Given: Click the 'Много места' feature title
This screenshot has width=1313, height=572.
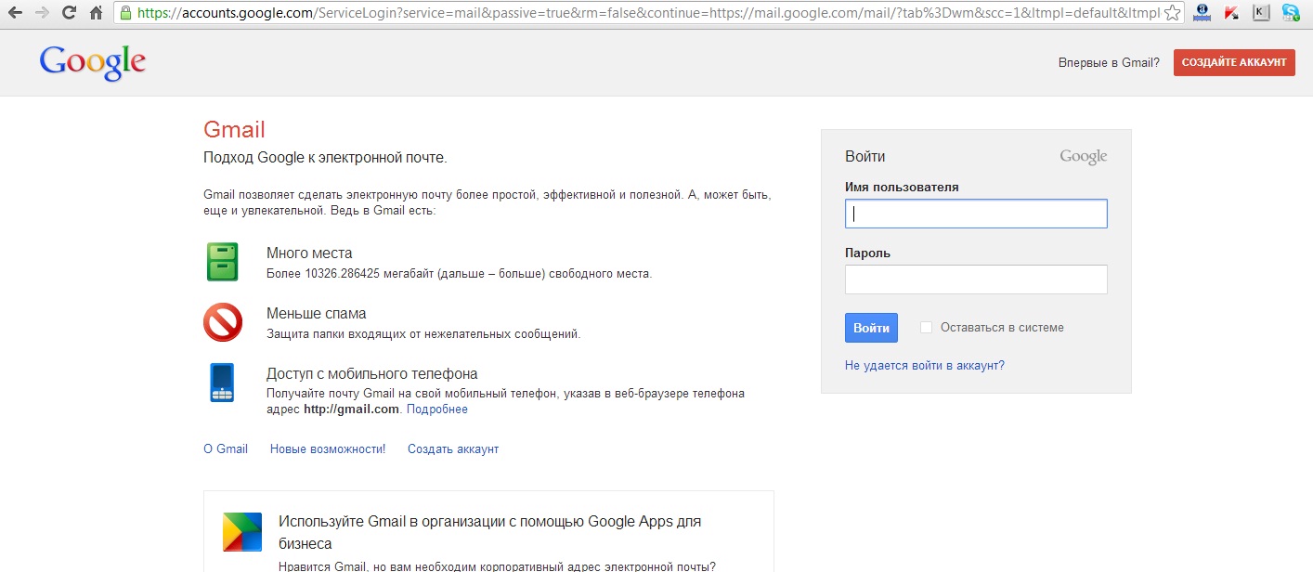Looking at the screenshot, I should [309, 253].
